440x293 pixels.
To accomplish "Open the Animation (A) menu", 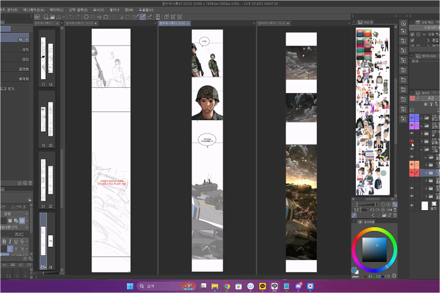I will pyautogui.click(x=34, y=10).
